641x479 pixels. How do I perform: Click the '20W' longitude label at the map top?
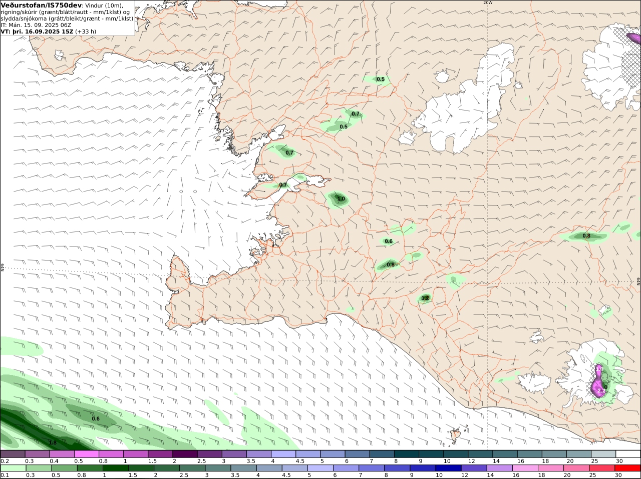tap(488, 2)
